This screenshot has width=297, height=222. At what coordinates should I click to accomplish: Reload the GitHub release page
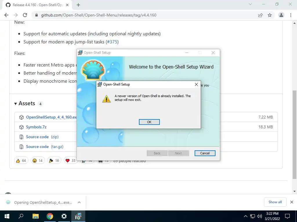[x=25, y=15]
